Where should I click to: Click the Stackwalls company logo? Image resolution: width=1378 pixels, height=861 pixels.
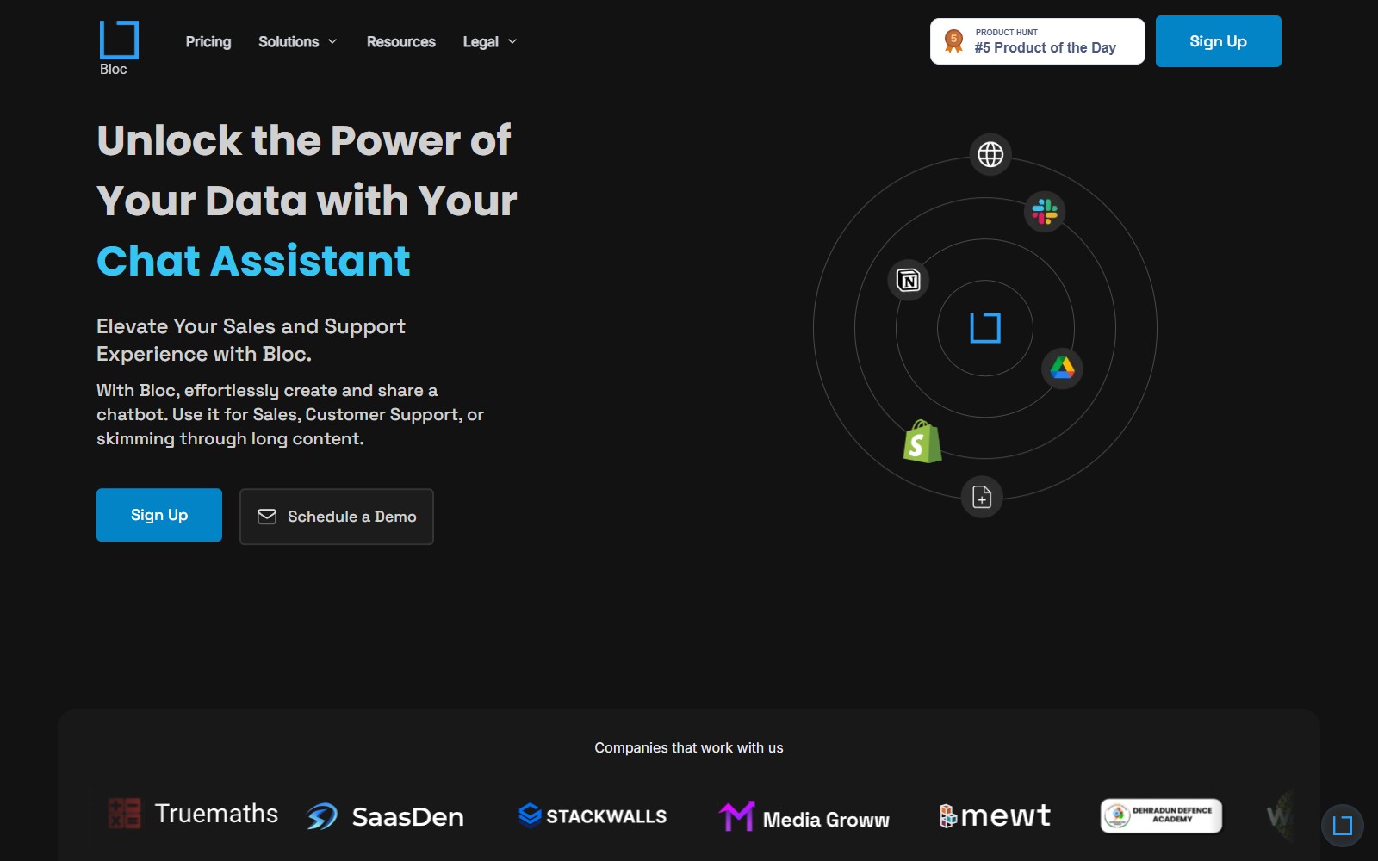click(593, 815)
